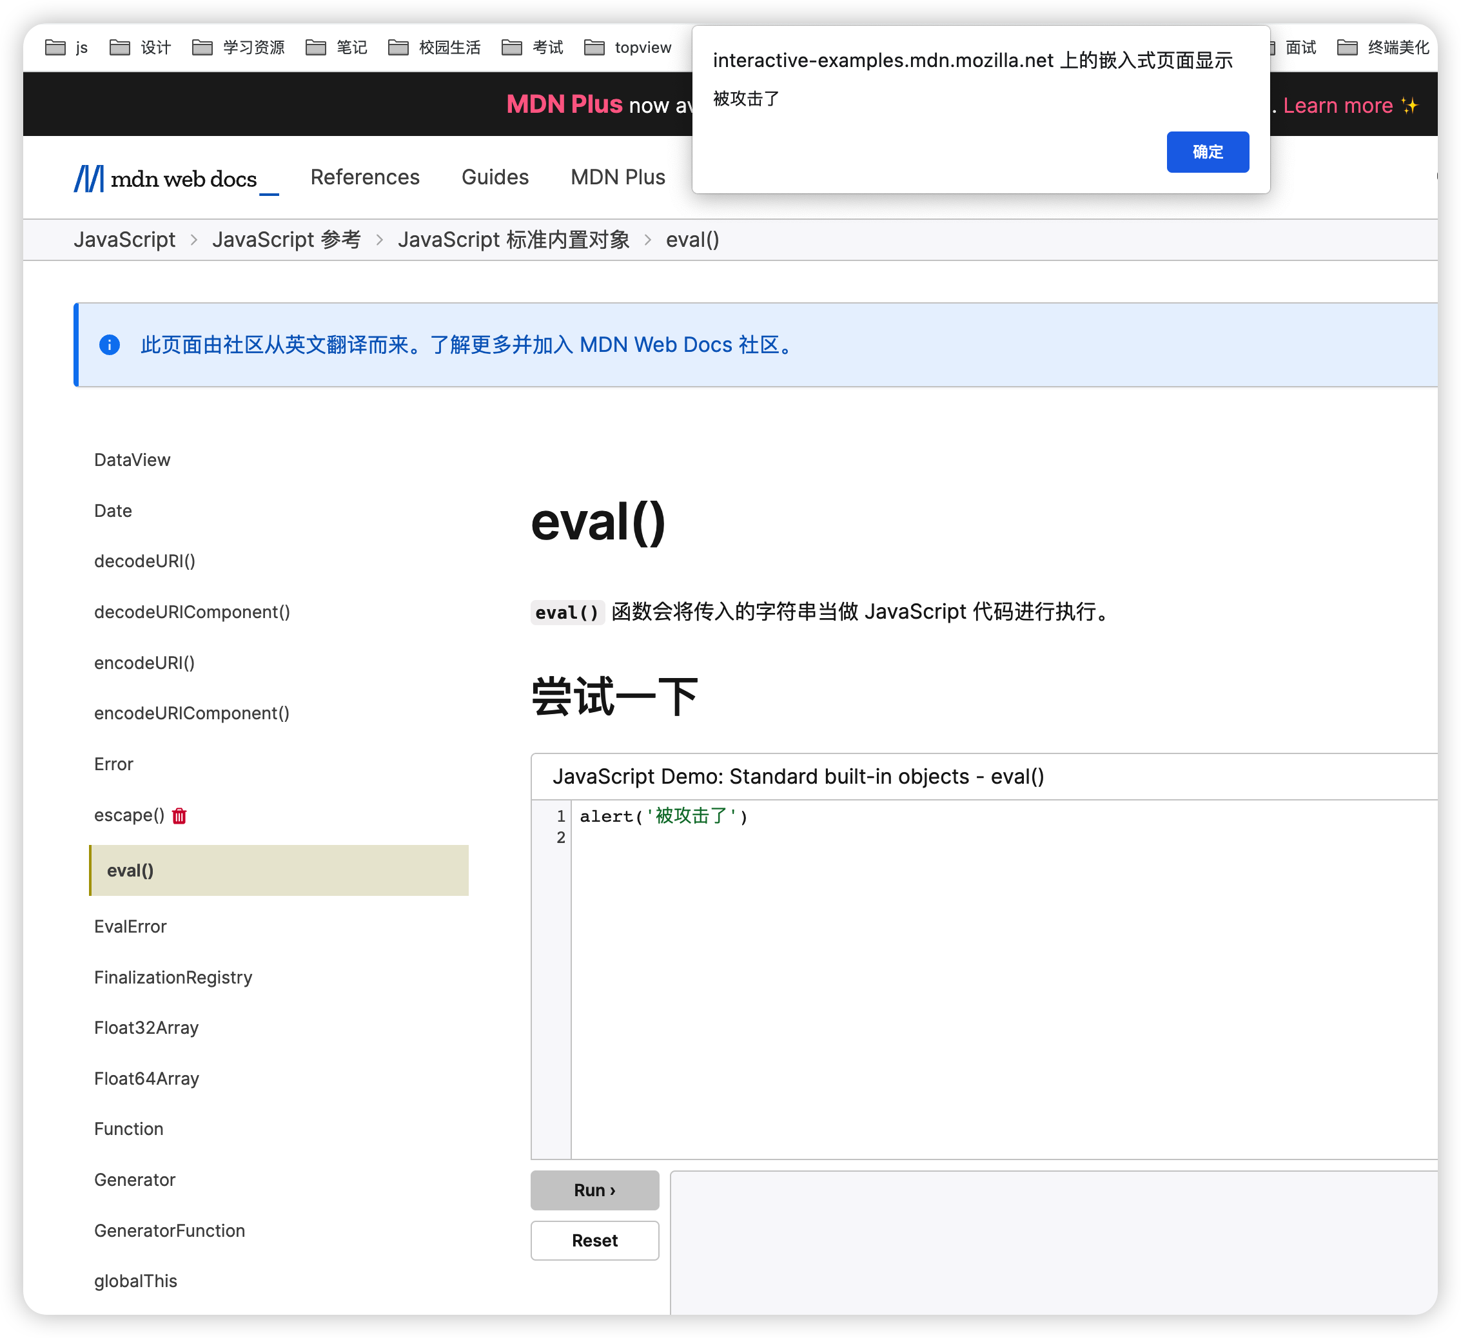Screen dimensions: 1461x1338
Task: Select EvalError in the sidebar list
Action: coord(130,927)
